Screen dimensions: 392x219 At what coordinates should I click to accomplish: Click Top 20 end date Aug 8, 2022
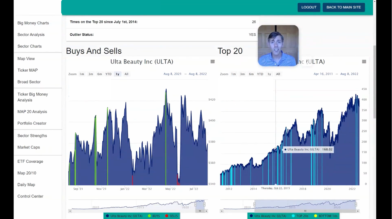[349, 74]
